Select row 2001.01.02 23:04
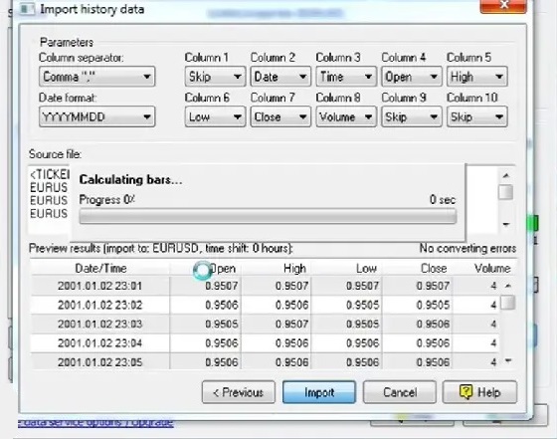The image size is (558, 439). 265,343
